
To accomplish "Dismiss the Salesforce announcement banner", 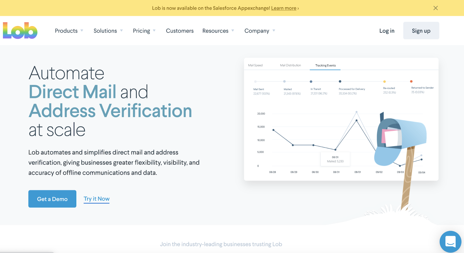I will [x=436, y=8].
